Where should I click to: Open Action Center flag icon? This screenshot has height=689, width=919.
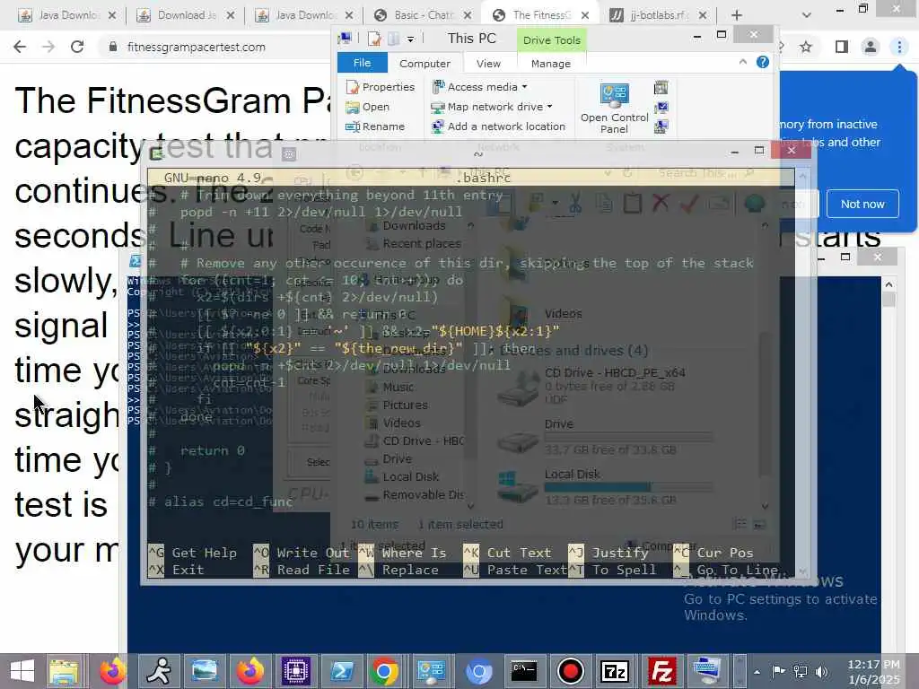point(778,672)
